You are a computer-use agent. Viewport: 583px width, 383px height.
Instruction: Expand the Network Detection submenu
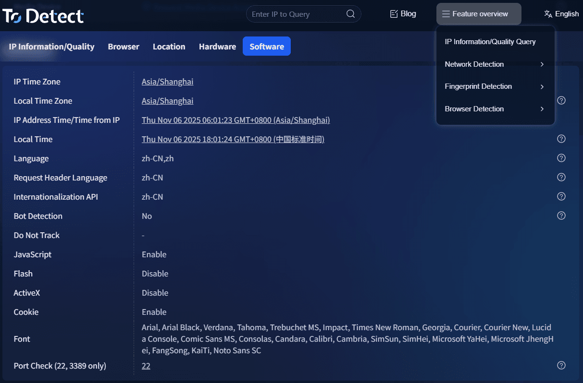pos(495,64)
